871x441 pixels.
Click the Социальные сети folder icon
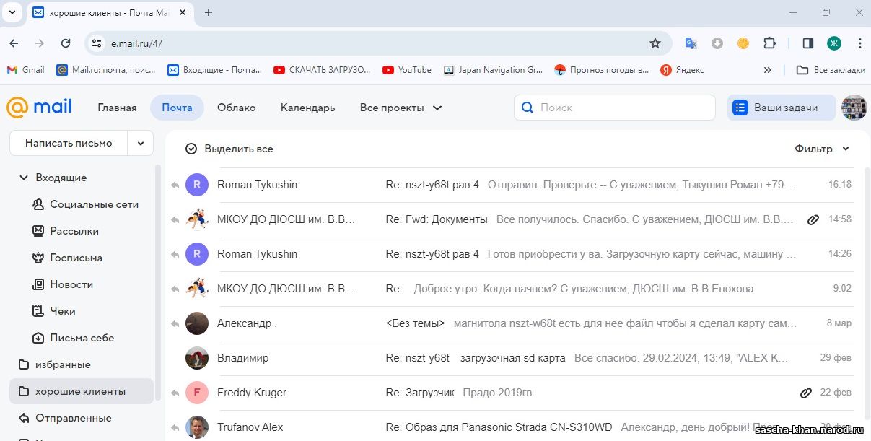click(38, 204)
